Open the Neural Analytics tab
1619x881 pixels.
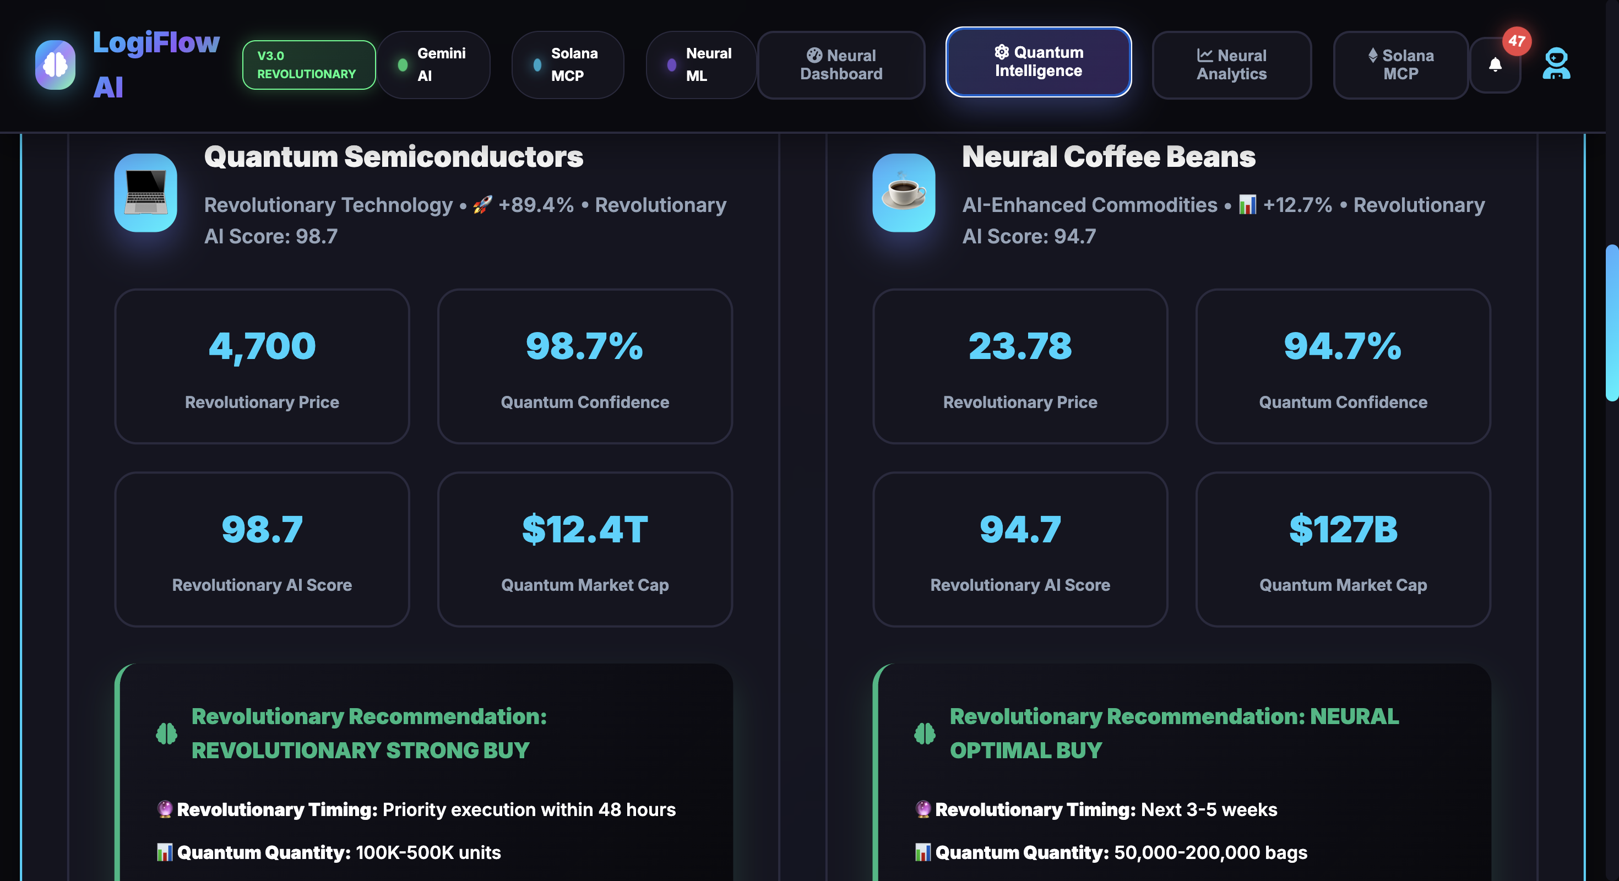[x=1231, y=65]
